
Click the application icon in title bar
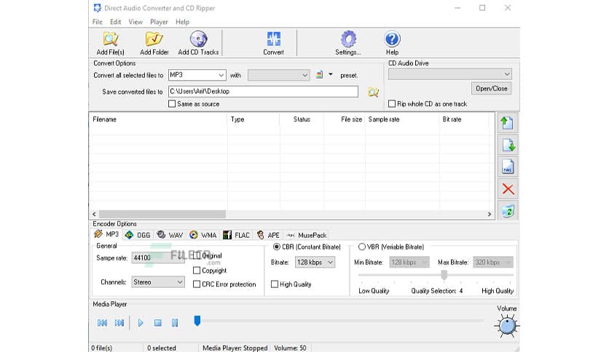click(97, 8)
